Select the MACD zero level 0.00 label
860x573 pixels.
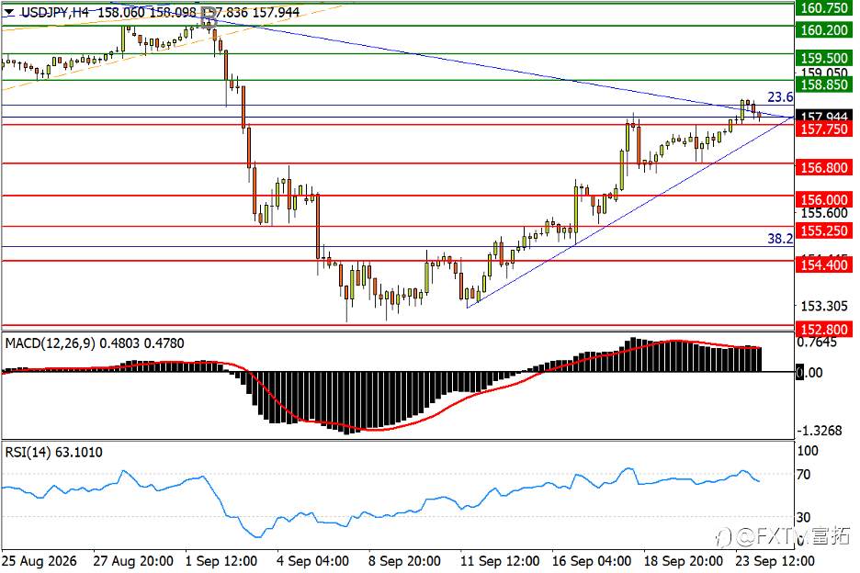[809, 372]
